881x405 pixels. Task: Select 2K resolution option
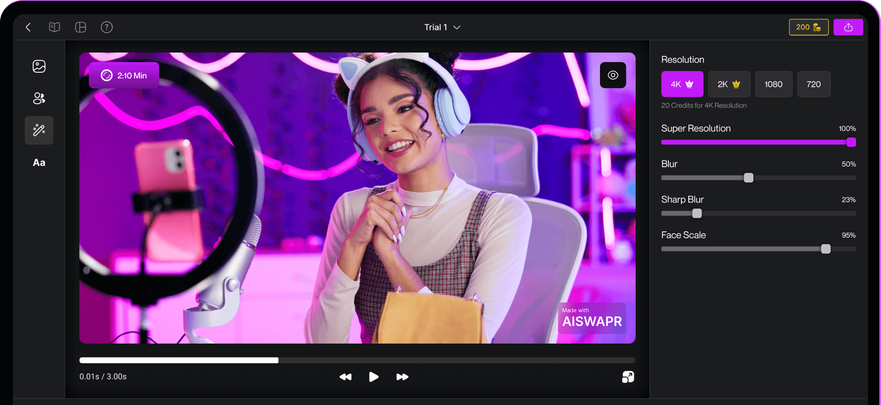pos(729,84)
